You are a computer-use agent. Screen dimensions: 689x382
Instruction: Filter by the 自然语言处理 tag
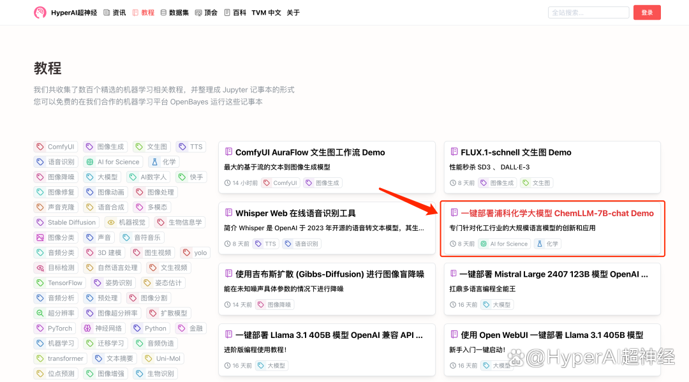pyautogui.click(x=112, y=268)
